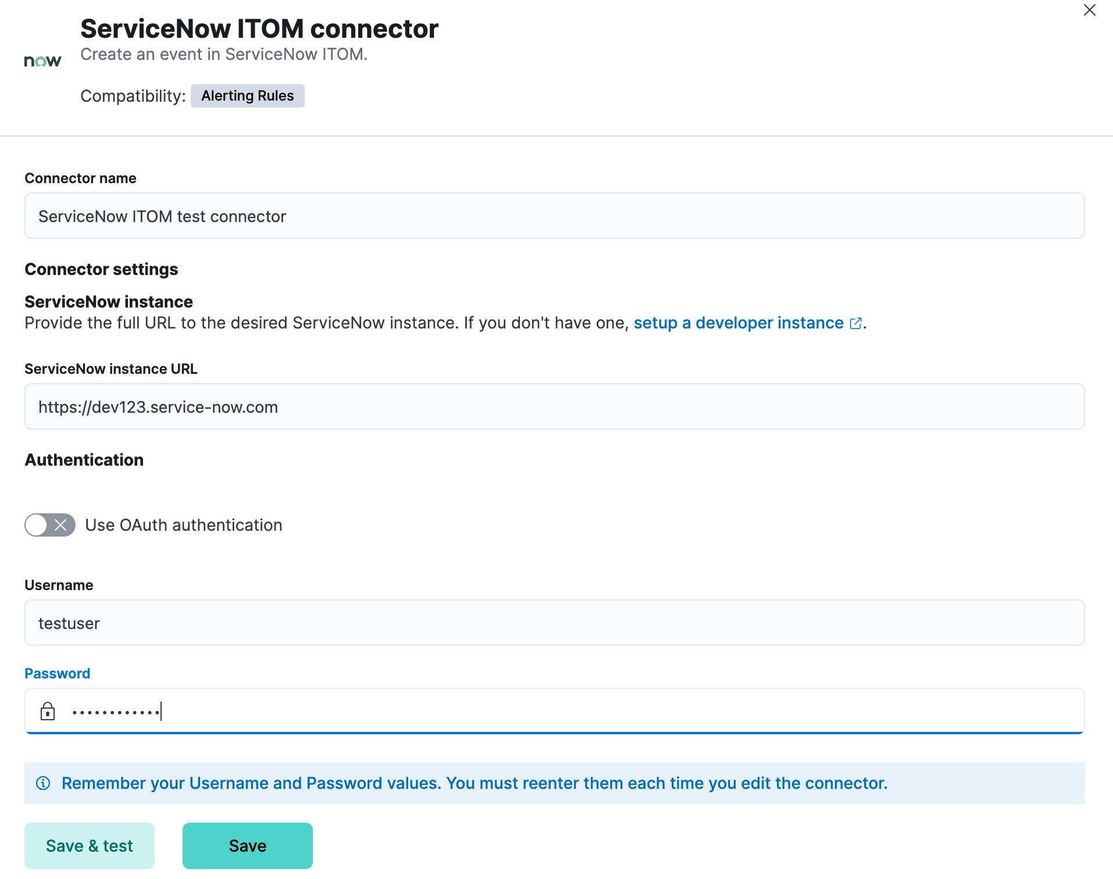Image resolution: width=1113 pixels, height=879 pixels.
Task: Click the X icon inside the OAuth switch
Action: (x=60, y=525)
